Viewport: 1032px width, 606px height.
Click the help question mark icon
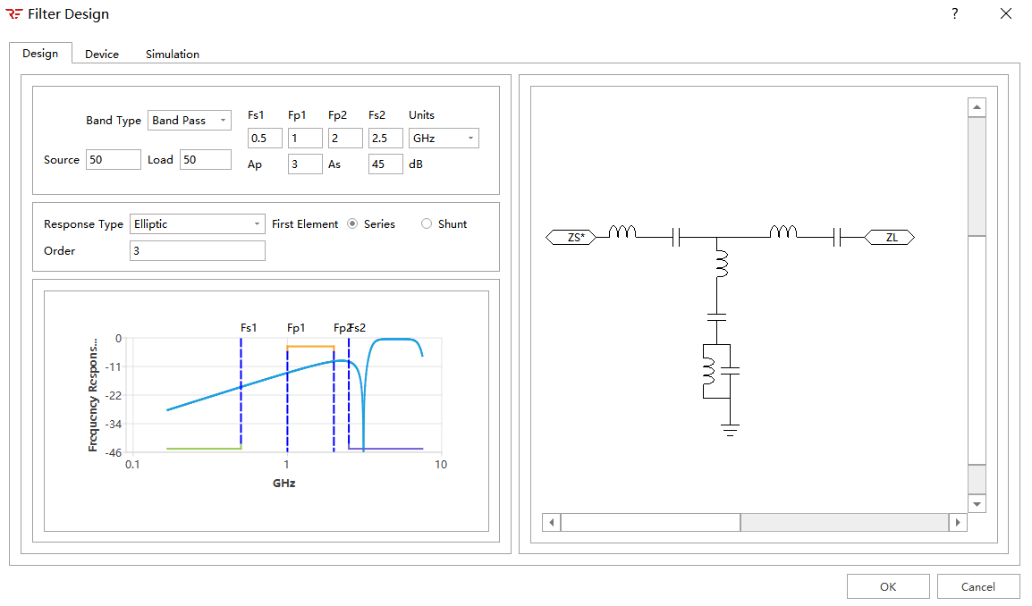(954, 14)
